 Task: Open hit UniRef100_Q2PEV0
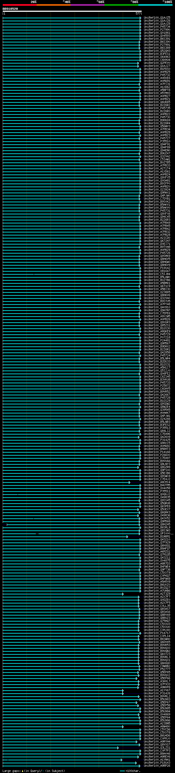[x=157, y=63]
